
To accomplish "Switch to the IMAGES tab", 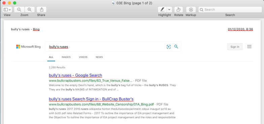I will pos(66,57).
